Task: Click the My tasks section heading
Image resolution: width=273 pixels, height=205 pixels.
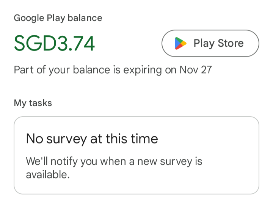Action: point(33,102)
